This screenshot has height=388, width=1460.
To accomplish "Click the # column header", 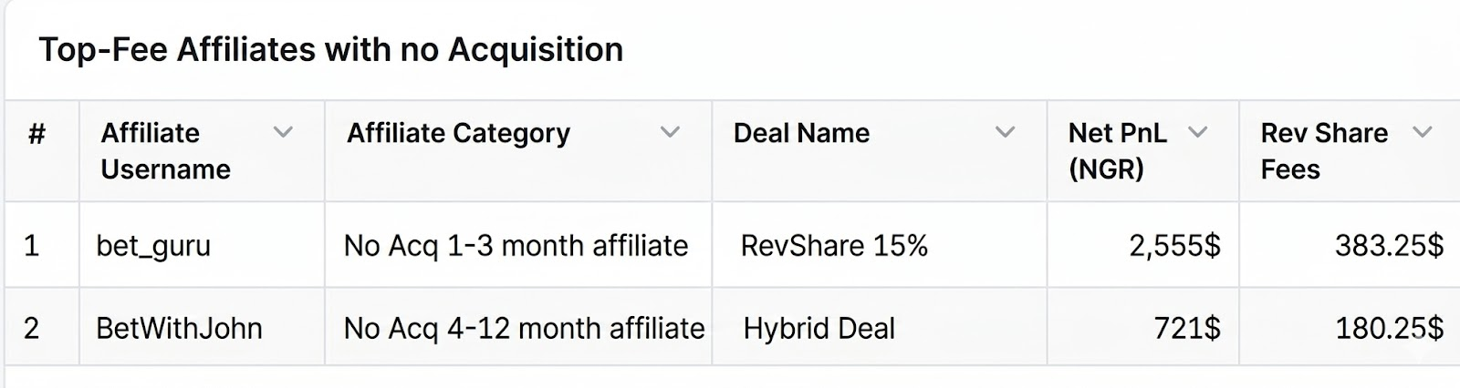I will pos(37,135).
